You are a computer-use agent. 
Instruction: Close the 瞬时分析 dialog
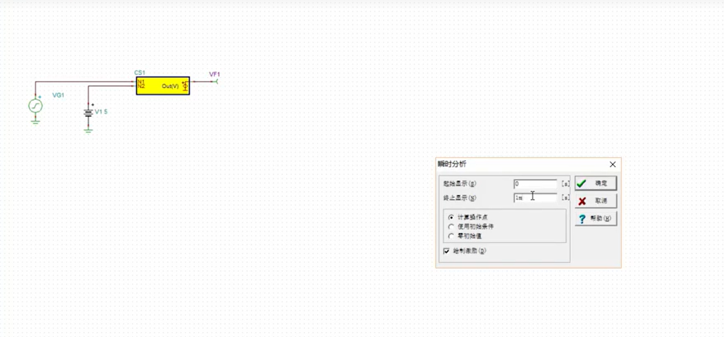tap(612, 164)
